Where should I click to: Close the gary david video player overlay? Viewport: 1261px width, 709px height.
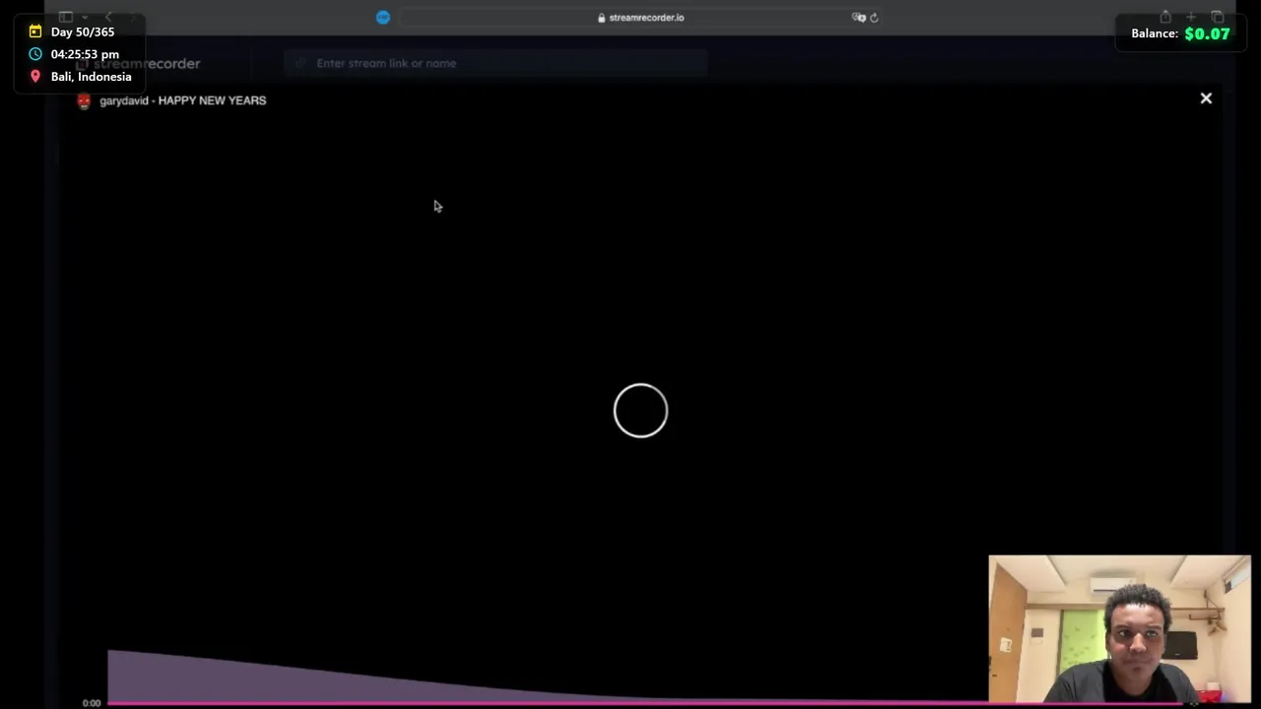click(x=1206, y=98)
